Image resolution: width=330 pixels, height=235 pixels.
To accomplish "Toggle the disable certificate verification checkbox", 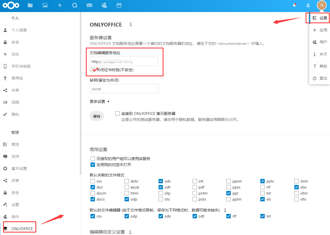I will [92, 70].
